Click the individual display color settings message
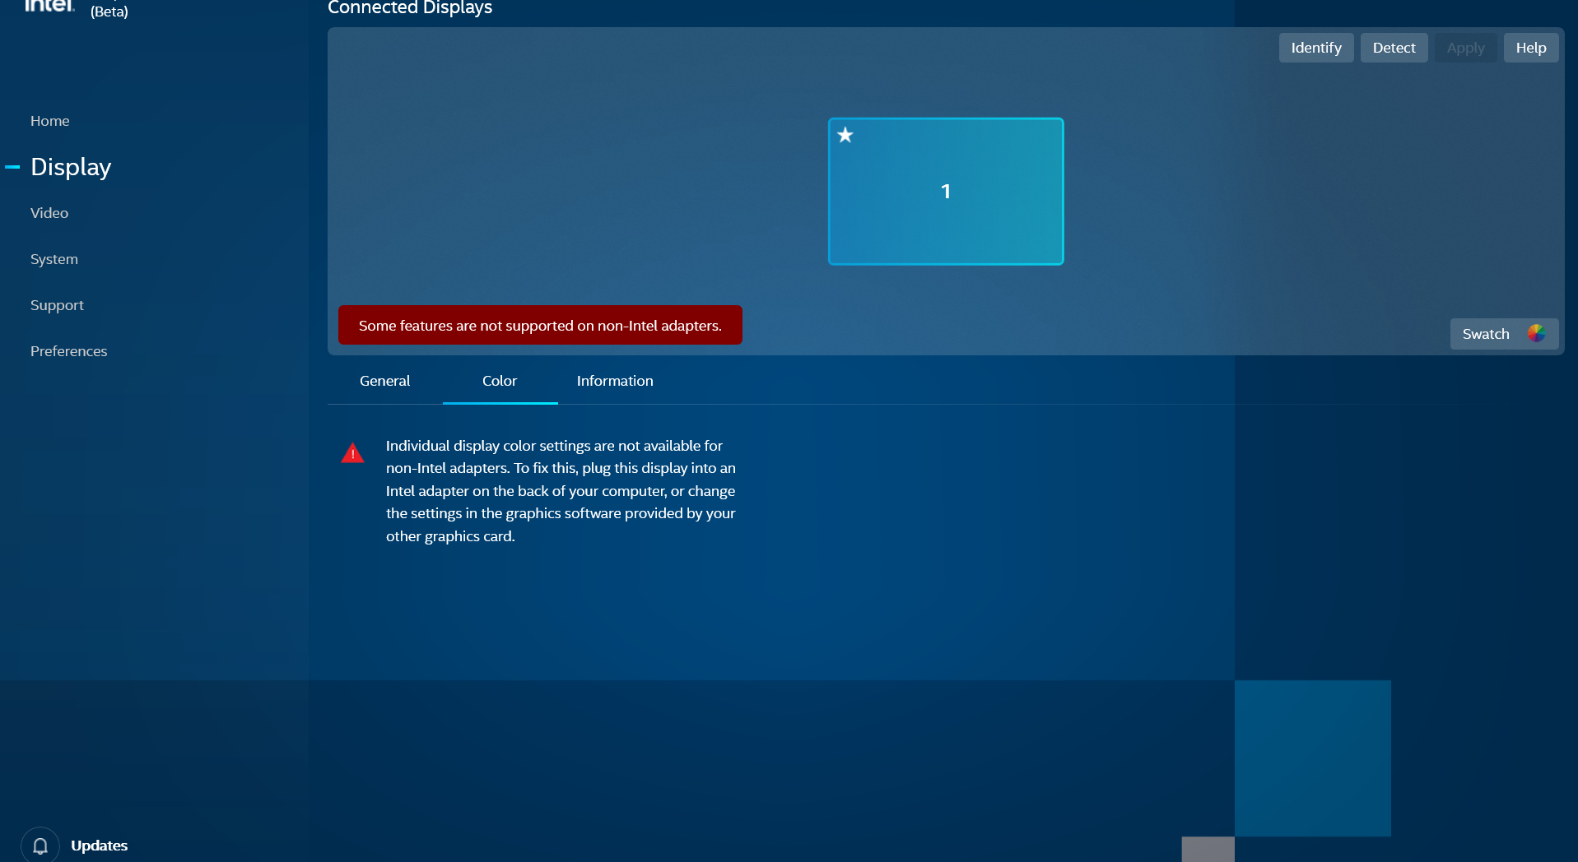The image size is (1578, 862). point(561,491)
